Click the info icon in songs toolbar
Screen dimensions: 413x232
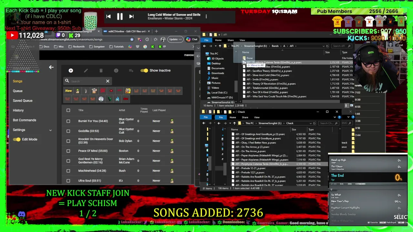pyautogui.click(x=116, y=71)
